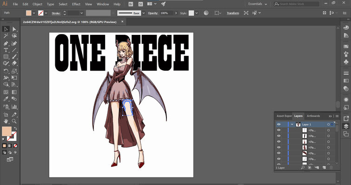Activate the Type tool
Image resolution: width=351 pixels, height=185 pixels.
(6, 50)
